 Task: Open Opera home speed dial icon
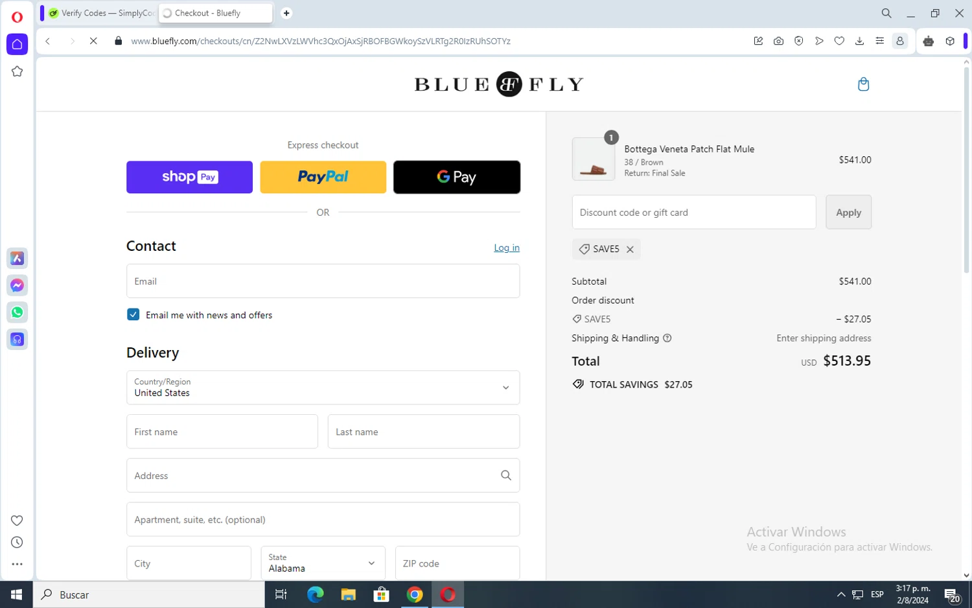point(17,44)
